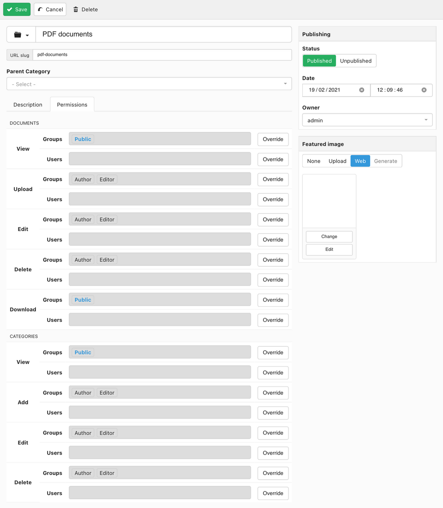Open the Parent Category dropdown

pyautogui.click(x=149, y=84)
